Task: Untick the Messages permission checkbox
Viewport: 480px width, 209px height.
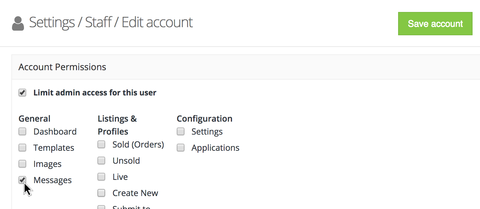Action: tap(22, 180)
